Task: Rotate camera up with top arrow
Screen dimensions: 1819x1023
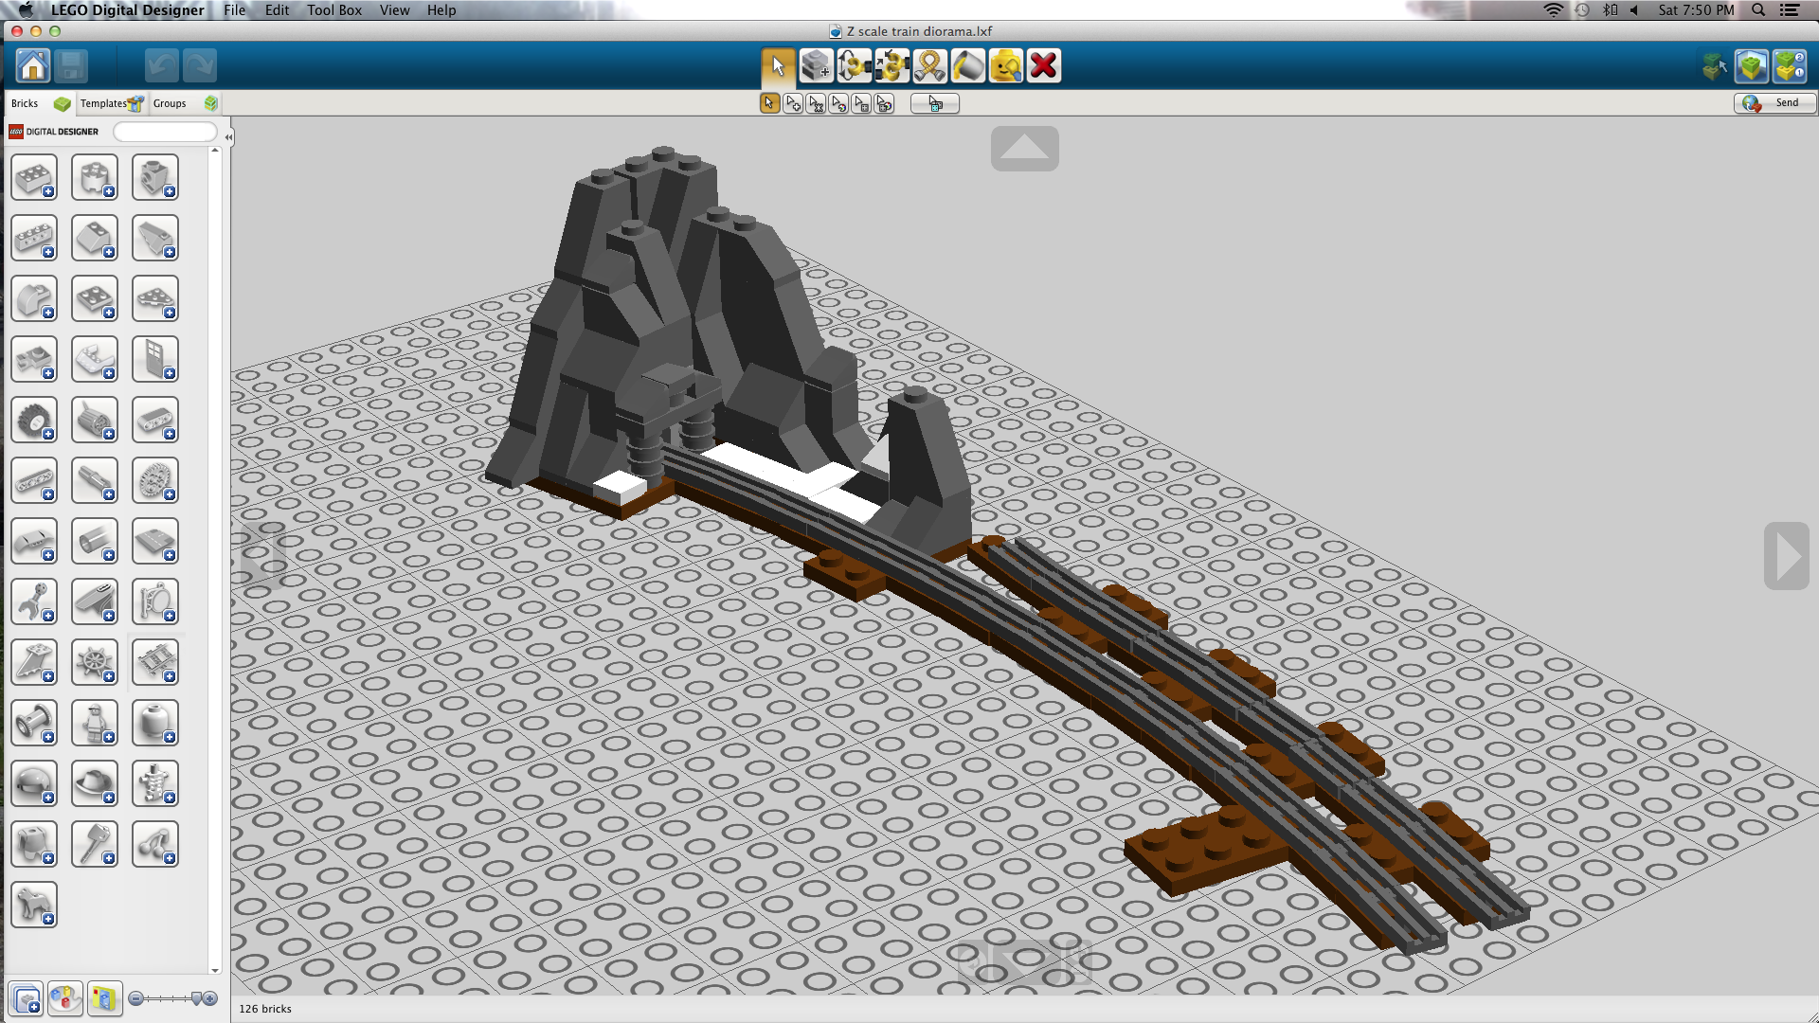Action: click(x=1024, y=149)
